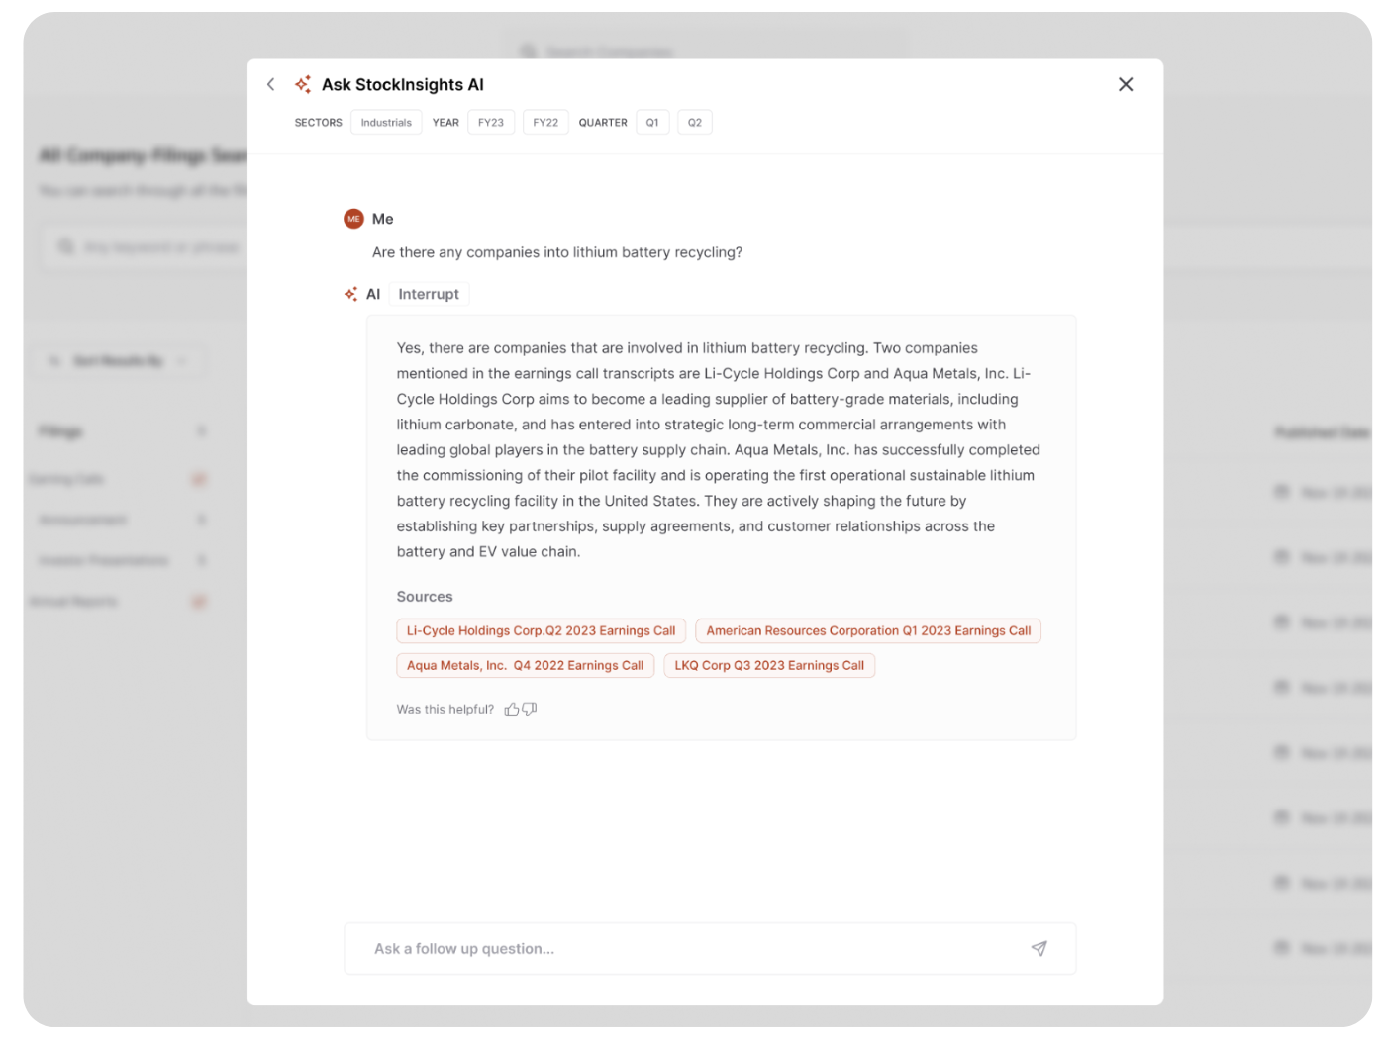Screen dimensions: 1386x1047
Task: Toggle the Q2 quarter filter chip
Action: coord(695,123)
